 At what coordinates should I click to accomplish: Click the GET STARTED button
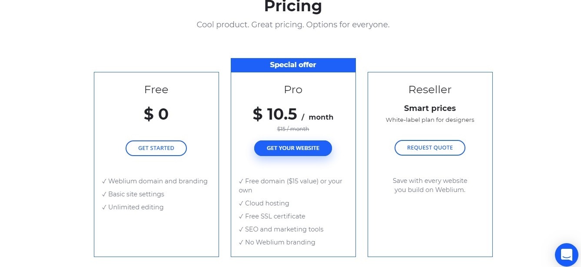click(156, 148)
